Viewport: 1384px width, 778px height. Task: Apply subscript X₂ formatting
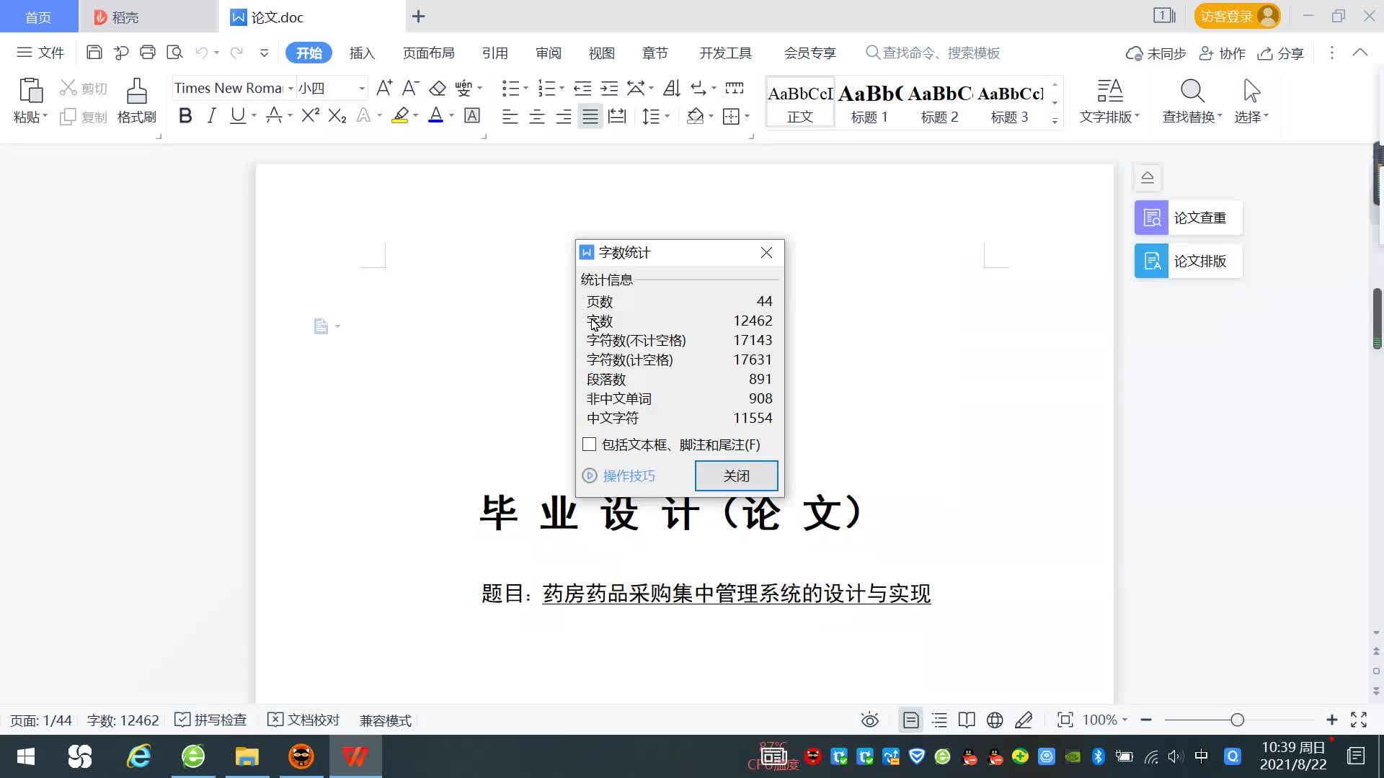point(337,115)
